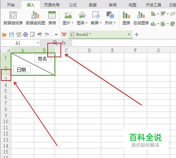Image resolution: width=176 pixels, height=158 pixels.
Task: Open the 图库 gallery
Action: click(x=82, y=18)
